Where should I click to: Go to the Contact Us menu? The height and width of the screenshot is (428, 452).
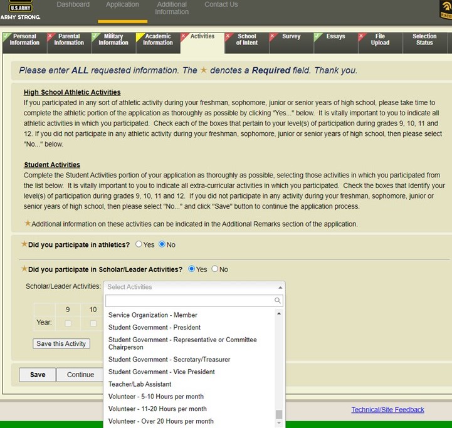(x=221, y=5)
